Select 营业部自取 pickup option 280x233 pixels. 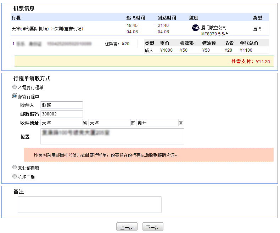tap(15, 167)
